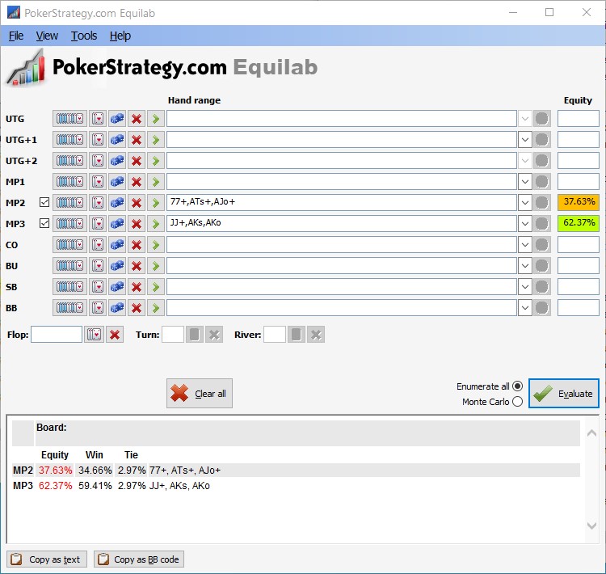Clear MP3 hand range with red X
Screen dimensions: 606x574
point(137,224)
